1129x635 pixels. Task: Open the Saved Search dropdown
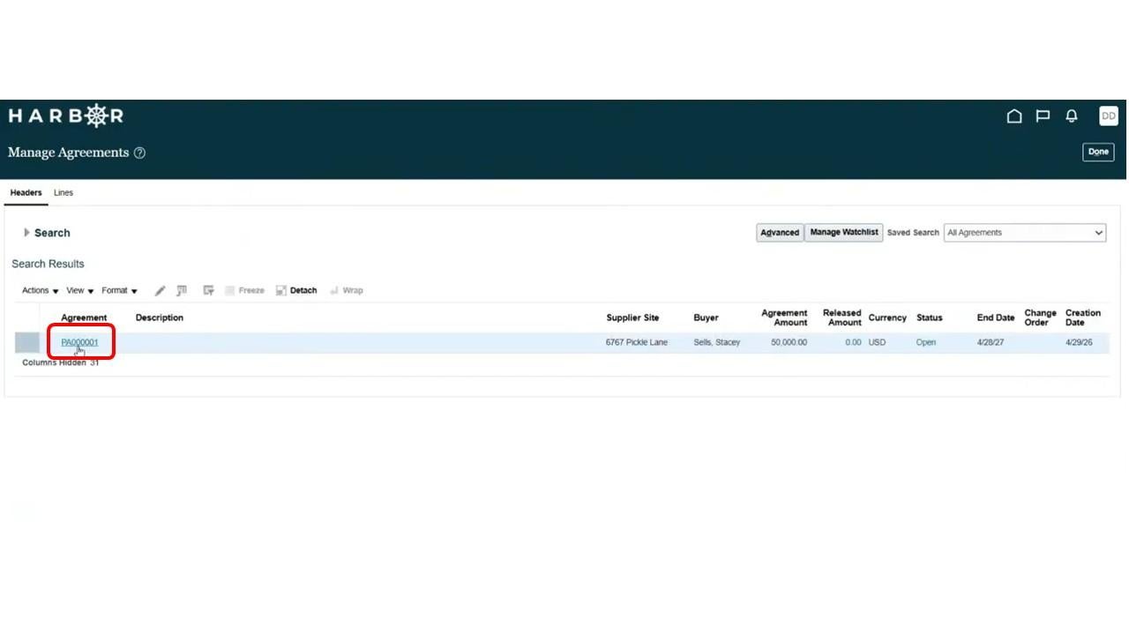(x=1025, y=233)
